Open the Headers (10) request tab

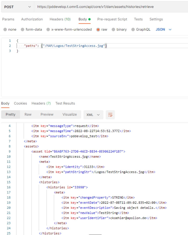[x=60, y=19]
